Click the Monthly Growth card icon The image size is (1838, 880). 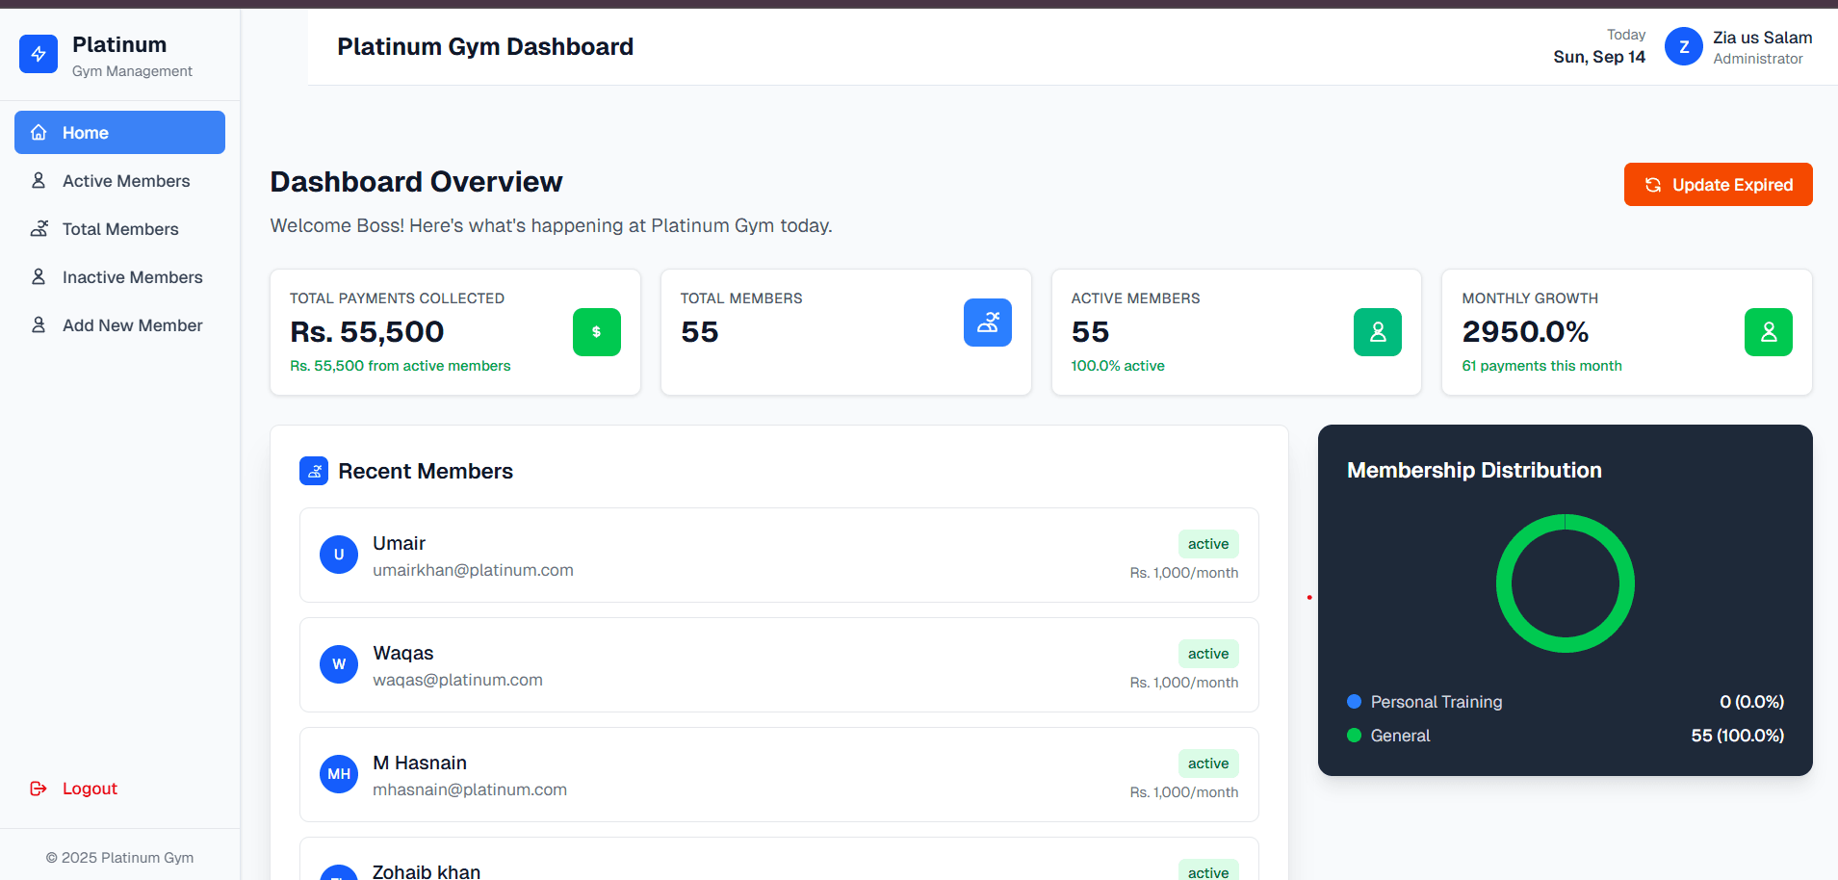1768,332
